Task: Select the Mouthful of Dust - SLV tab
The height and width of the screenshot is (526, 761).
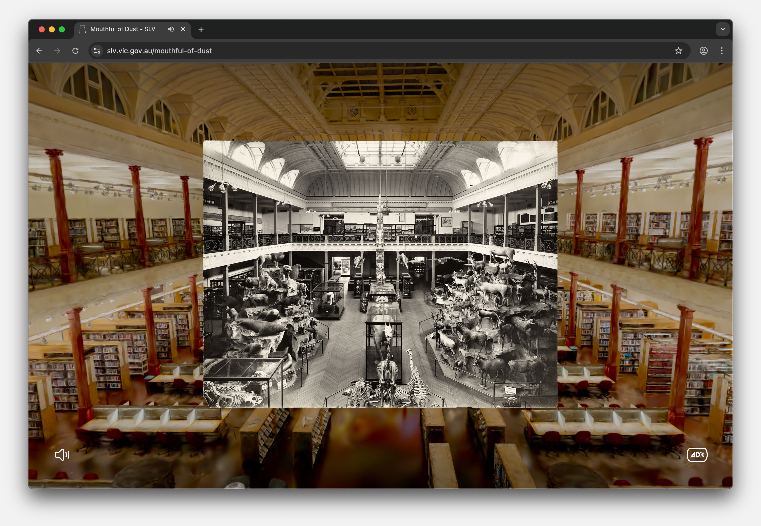Action: coord(123,29)
